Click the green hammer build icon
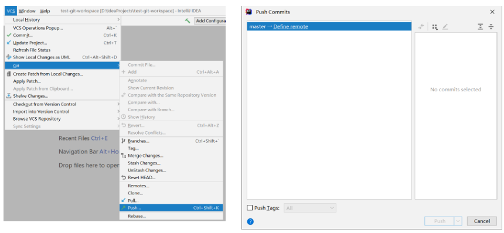 (x=188, y=20)
